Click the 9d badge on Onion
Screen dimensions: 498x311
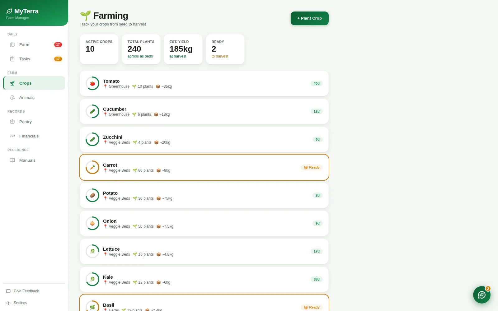point(317,223)
